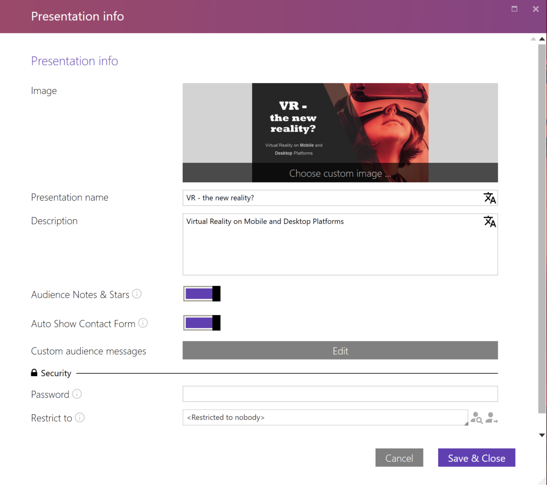Click the VR presentation cover thumbnail
The height and width of the screenshot is (485, 547).
pyautogui.click(x=340, y=123)
